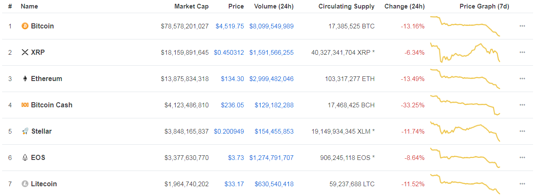This screenshot has height=196, width=536.
Task: Click the Stellar name link
Action: tap(42, 132)
